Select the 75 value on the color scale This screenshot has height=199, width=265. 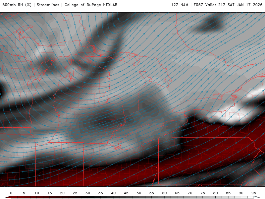(x=203, y=193)
